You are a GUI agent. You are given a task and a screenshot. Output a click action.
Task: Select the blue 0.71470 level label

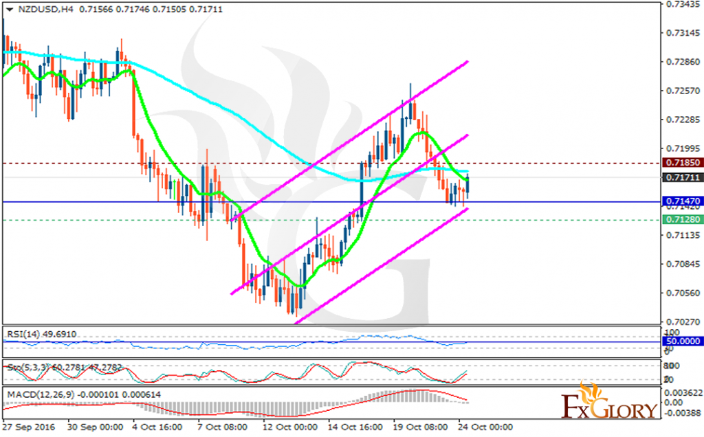click(x=683, y=201)
